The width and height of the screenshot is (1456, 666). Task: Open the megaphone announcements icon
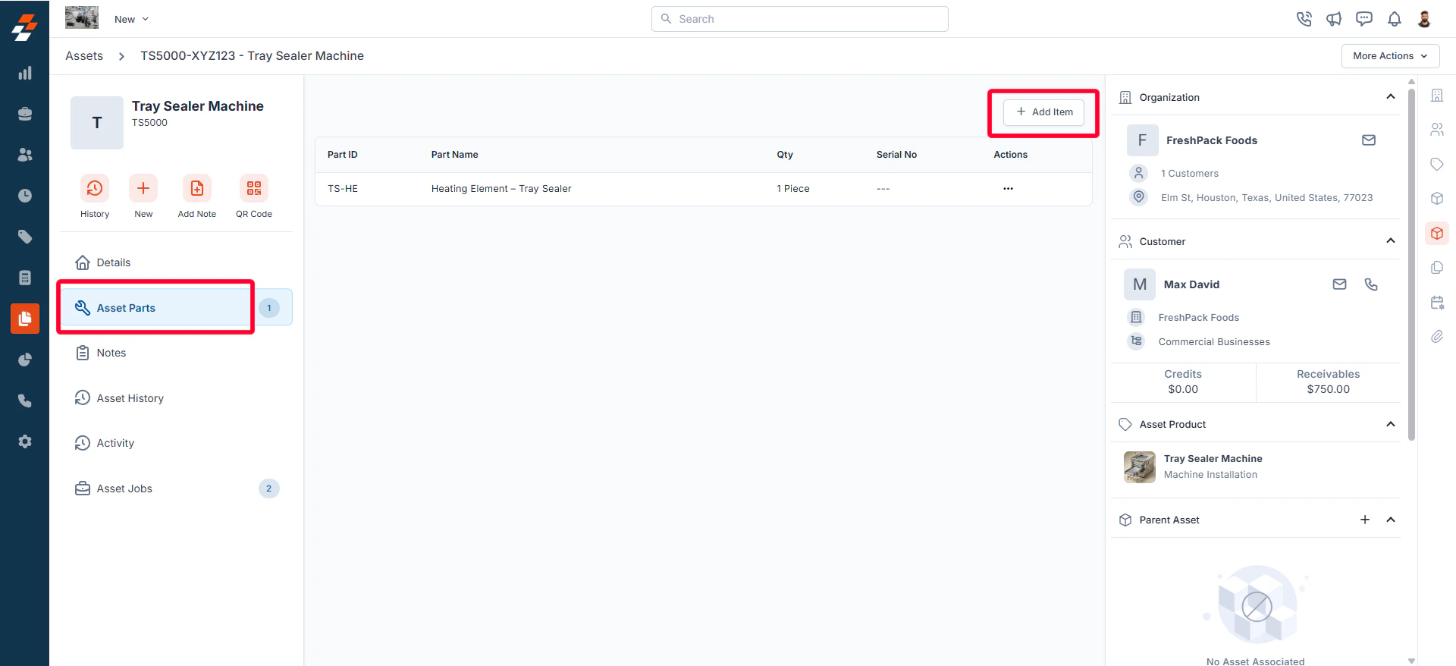coord(1334,19)
